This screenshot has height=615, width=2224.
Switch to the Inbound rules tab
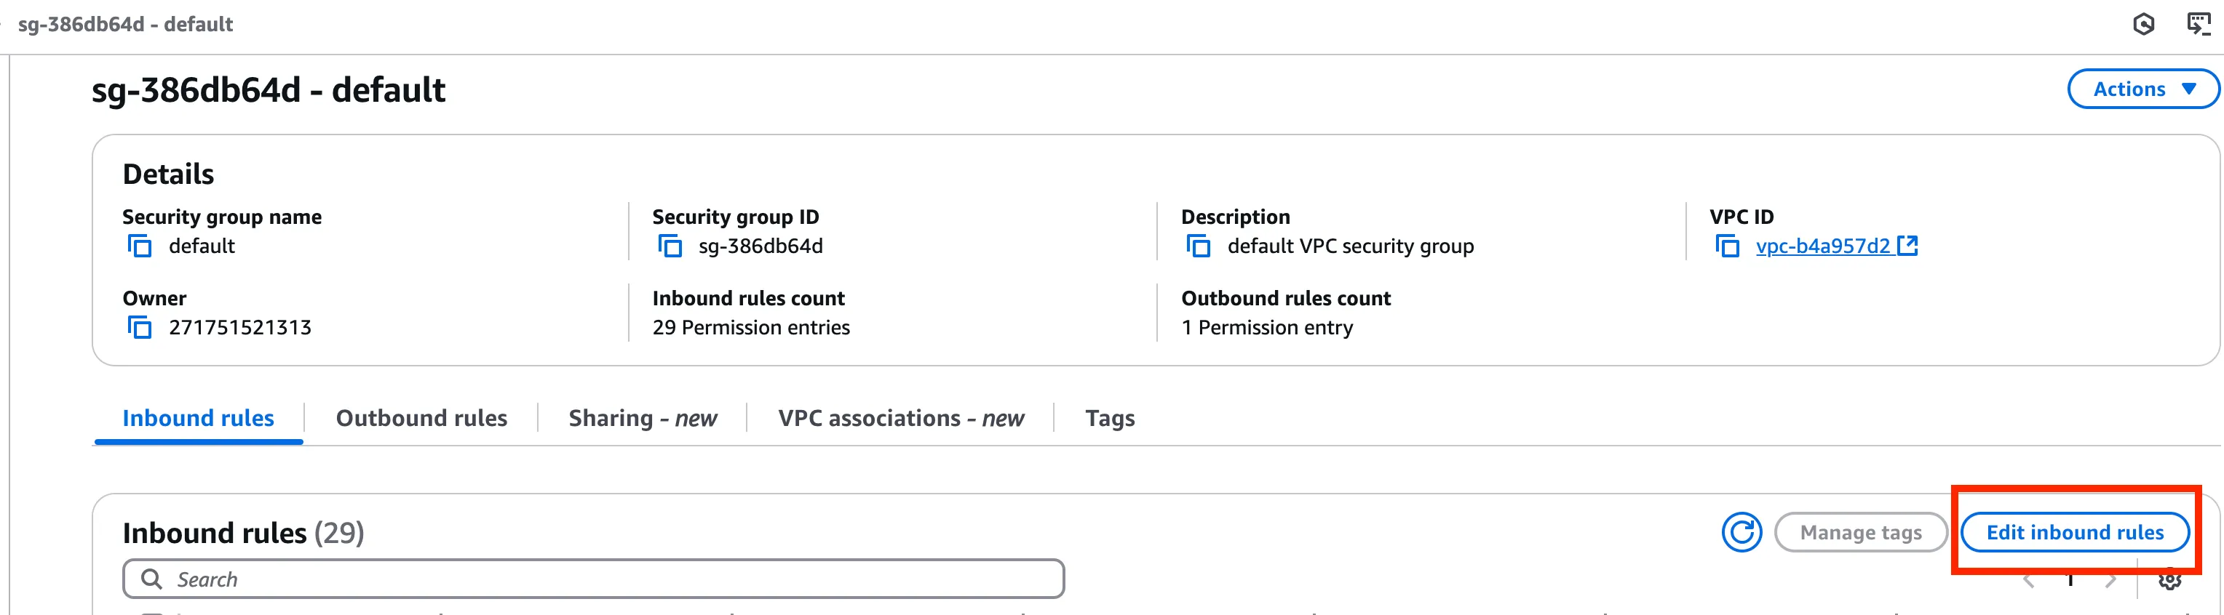click(199, 418)
